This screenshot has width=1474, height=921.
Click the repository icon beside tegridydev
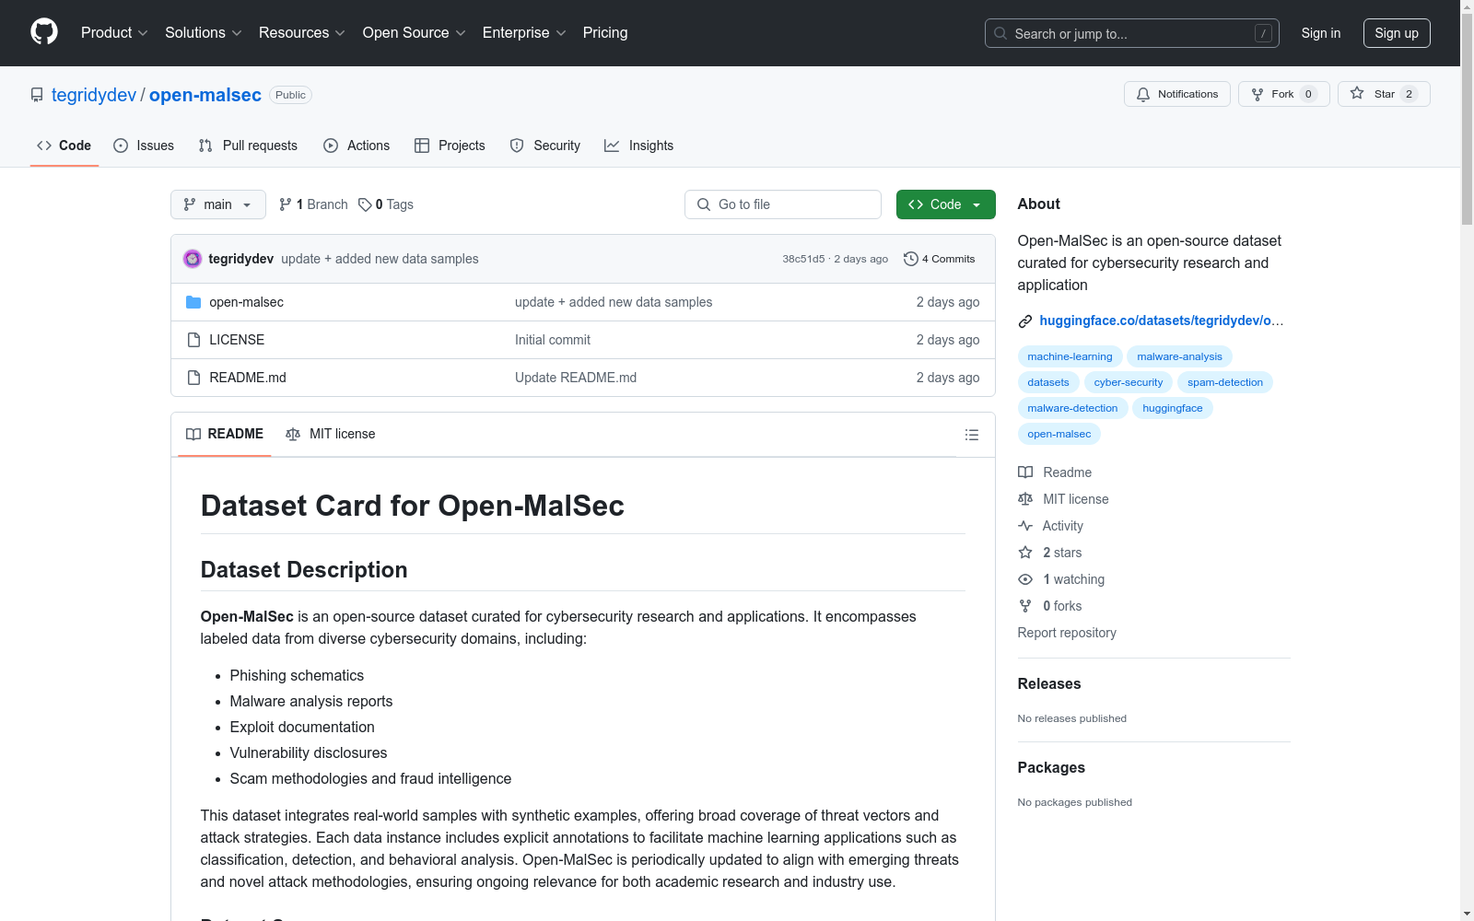37,95
